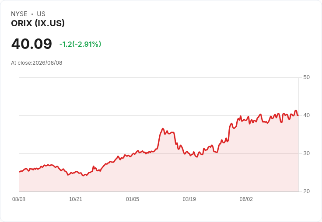This screenshot has width=322, height=222.
Task: Click the chart line's final endpoint
Action: pos(298,115)
